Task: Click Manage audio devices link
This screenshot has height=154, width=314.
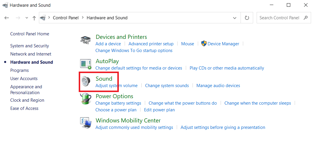Action: click(x=218, y=86)
